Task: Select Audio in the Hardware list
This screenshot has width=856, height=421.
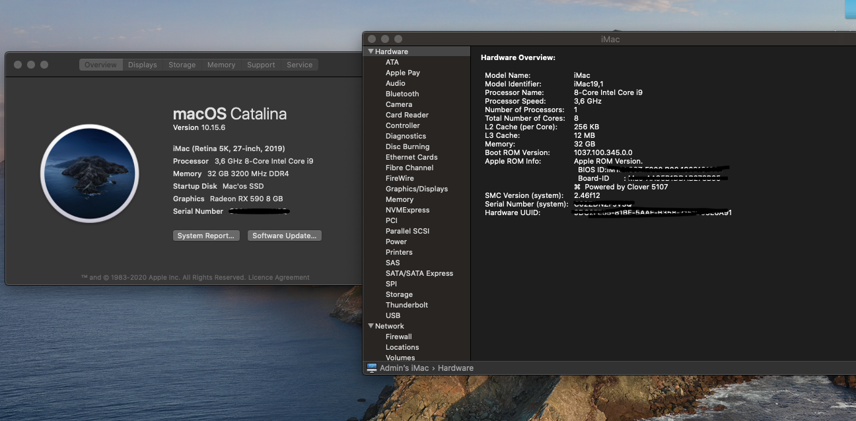Action: pos(396,83)
